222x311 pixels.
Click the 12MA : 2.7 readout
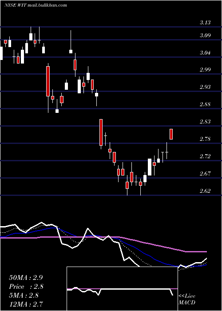pyautogui.click(x=26, y=304)
